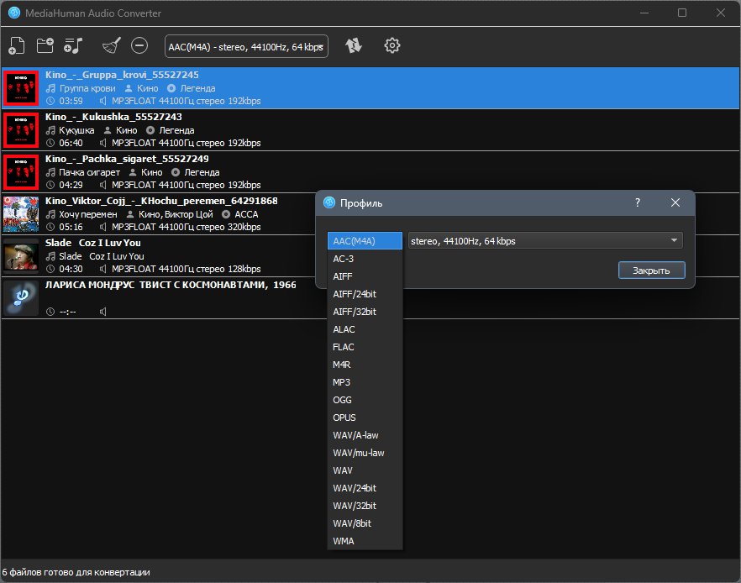This screenshot has height=583, width=741.
Task: Click the Закрыть button
Action: [x=651, y=270]
